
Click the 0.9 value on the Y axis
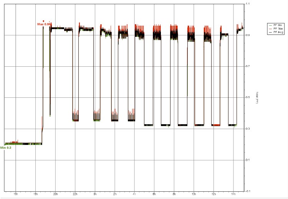click(247, 35)
